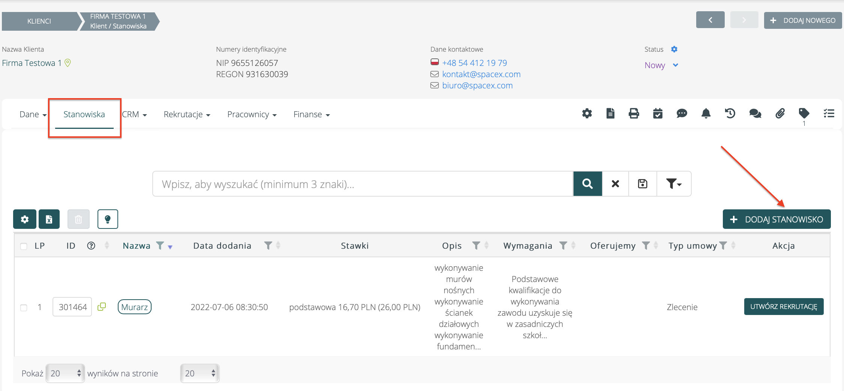Click the DODAJ STANOWISKO button
This screenshot has height=391, width=844.
(x=776, y=219)
